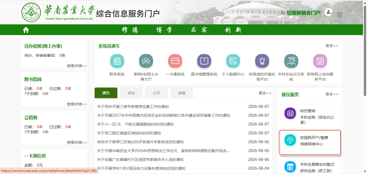Switch to the 会议 tab

(x=131, y=93)
